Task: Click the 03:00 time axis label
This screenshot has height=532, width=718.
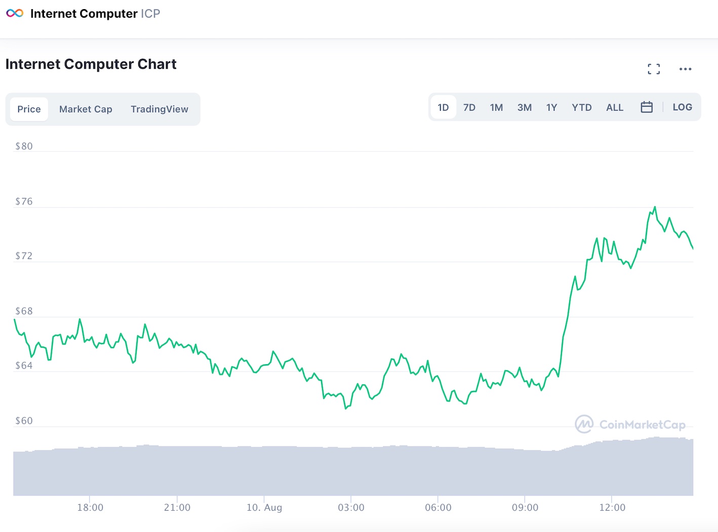Action: point(351,507)
